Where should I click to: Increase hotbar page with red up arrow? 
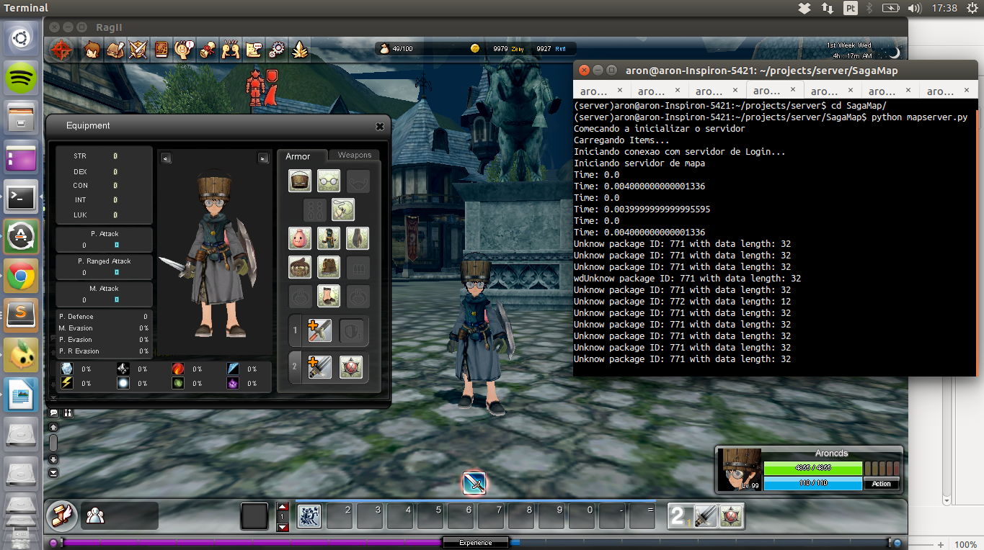point(283,508)
